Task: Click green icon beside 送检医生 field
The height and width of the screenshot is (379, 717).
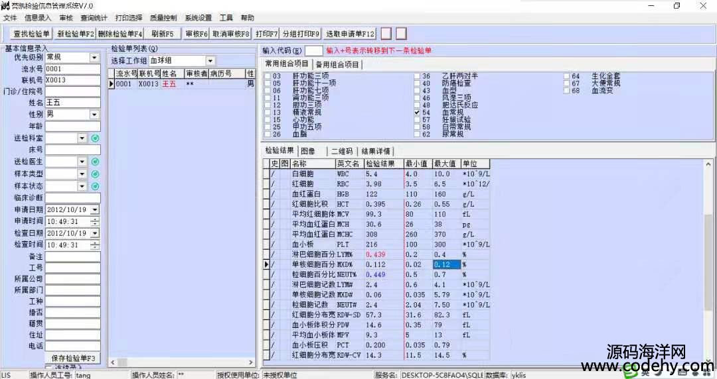Action: point(95,162)
